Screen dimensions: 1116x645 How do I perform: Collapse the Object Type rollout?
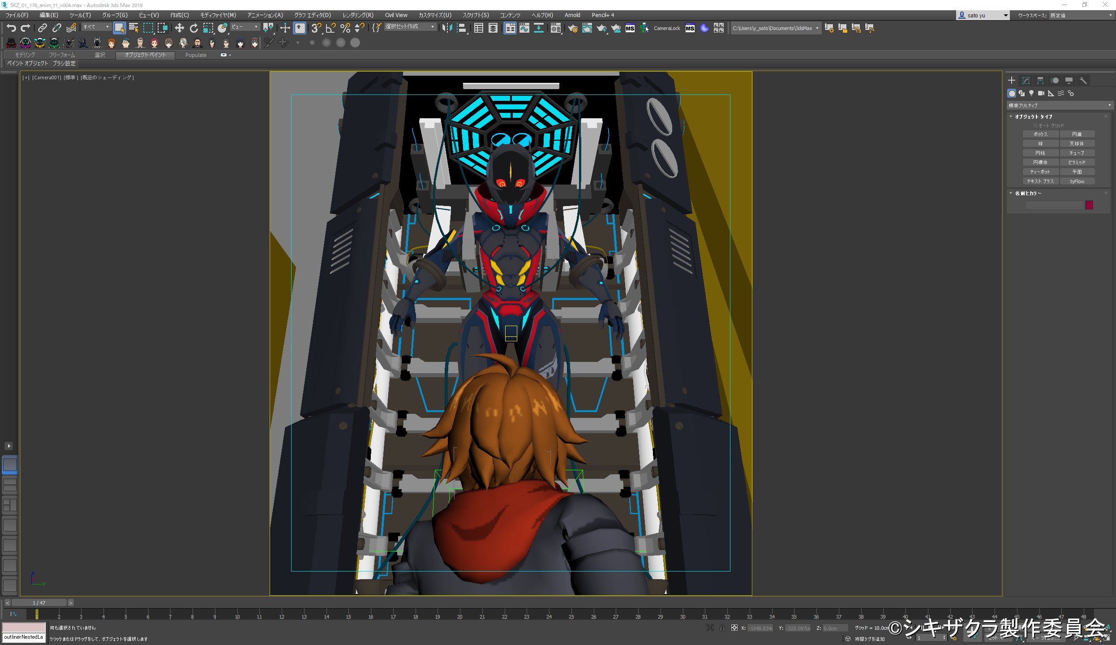pyautogui.click(x=1033, y=116)
